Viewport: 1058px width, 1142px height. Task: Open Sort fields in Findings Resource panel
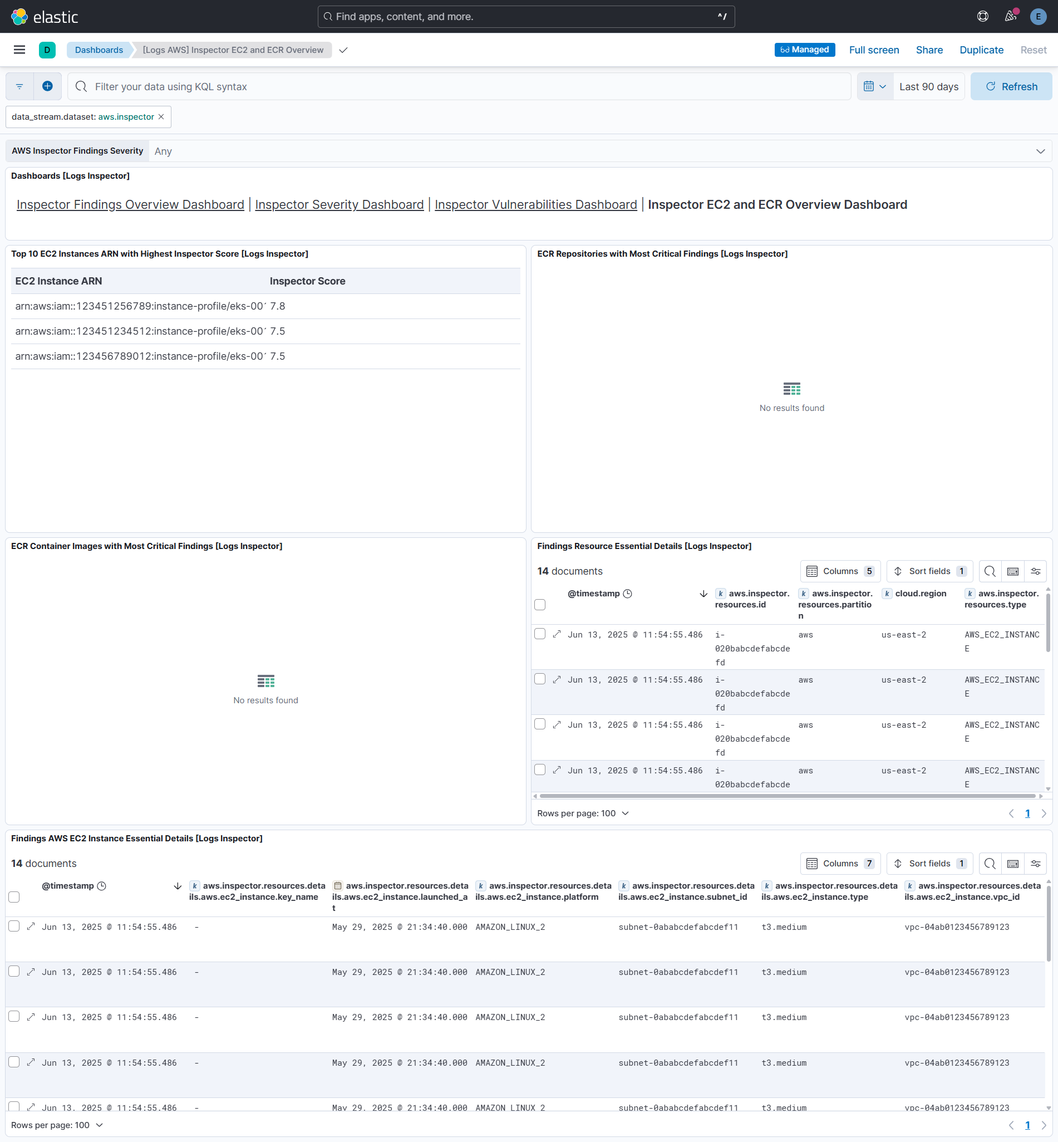click(929, 571)
